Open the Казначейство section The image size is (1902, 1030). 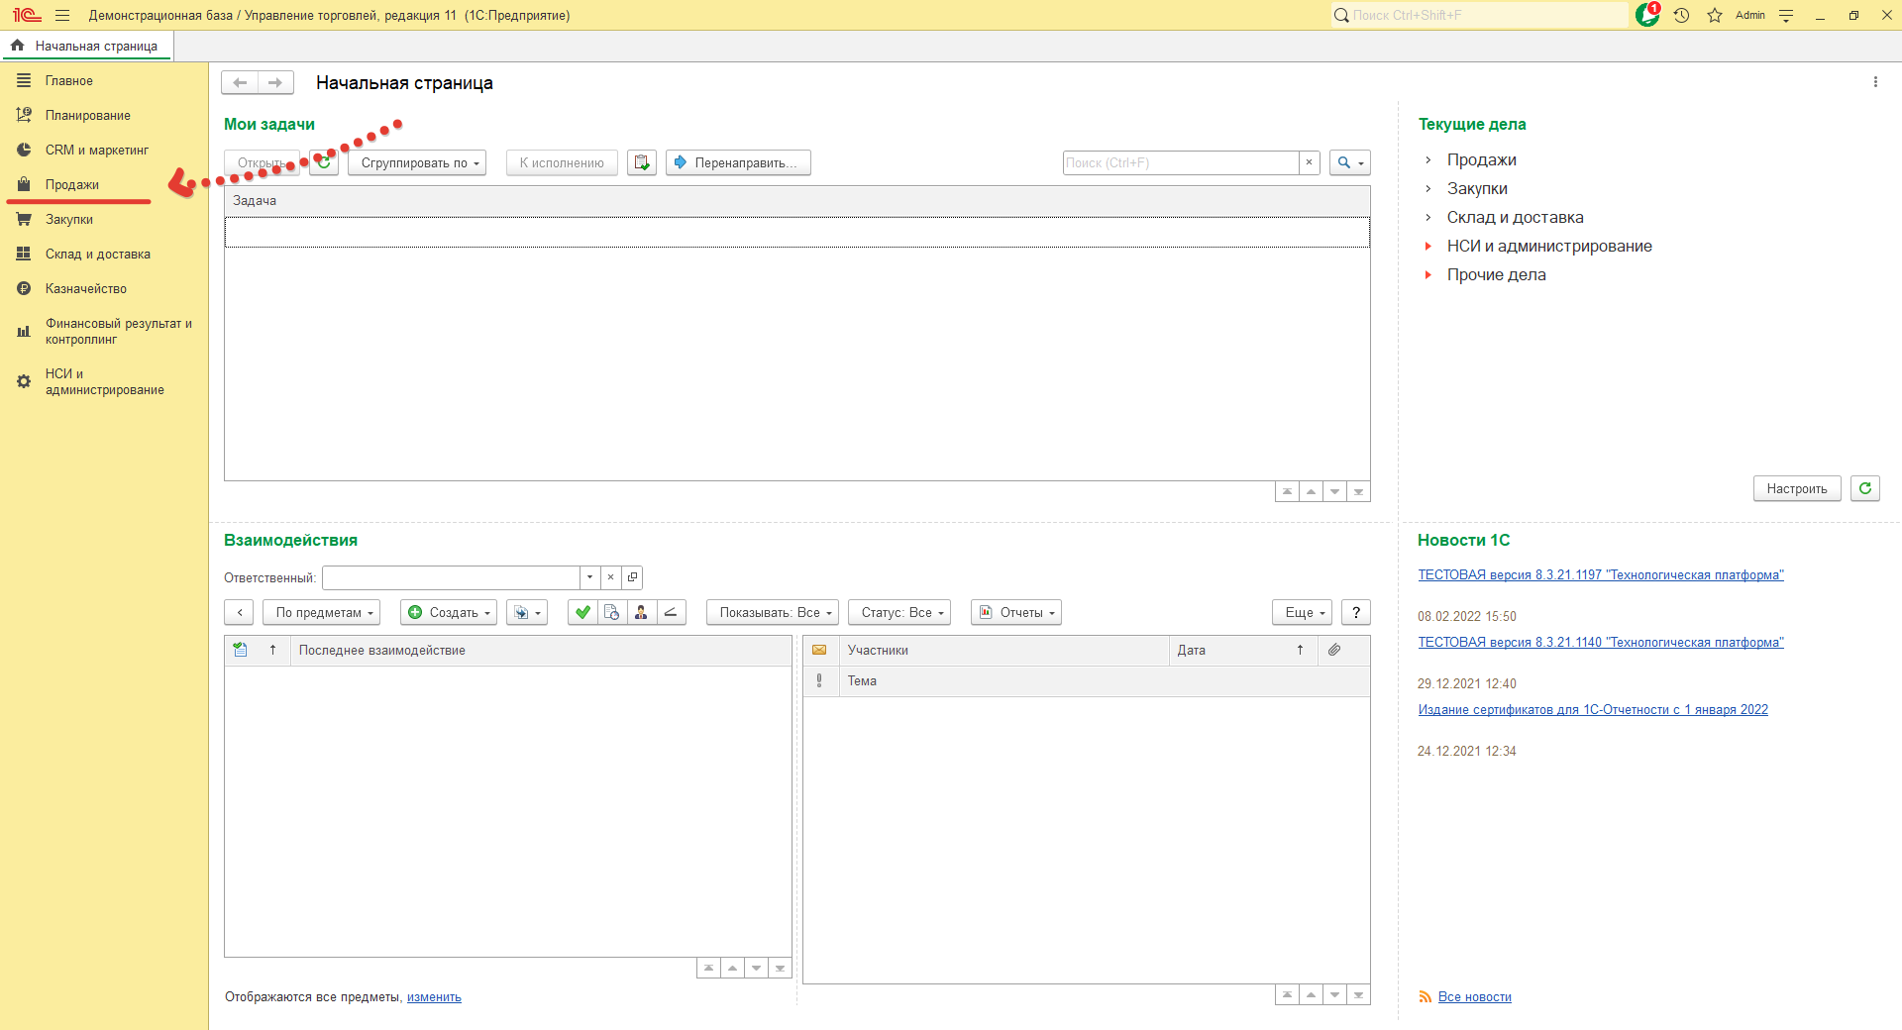(x=86, y=288)
